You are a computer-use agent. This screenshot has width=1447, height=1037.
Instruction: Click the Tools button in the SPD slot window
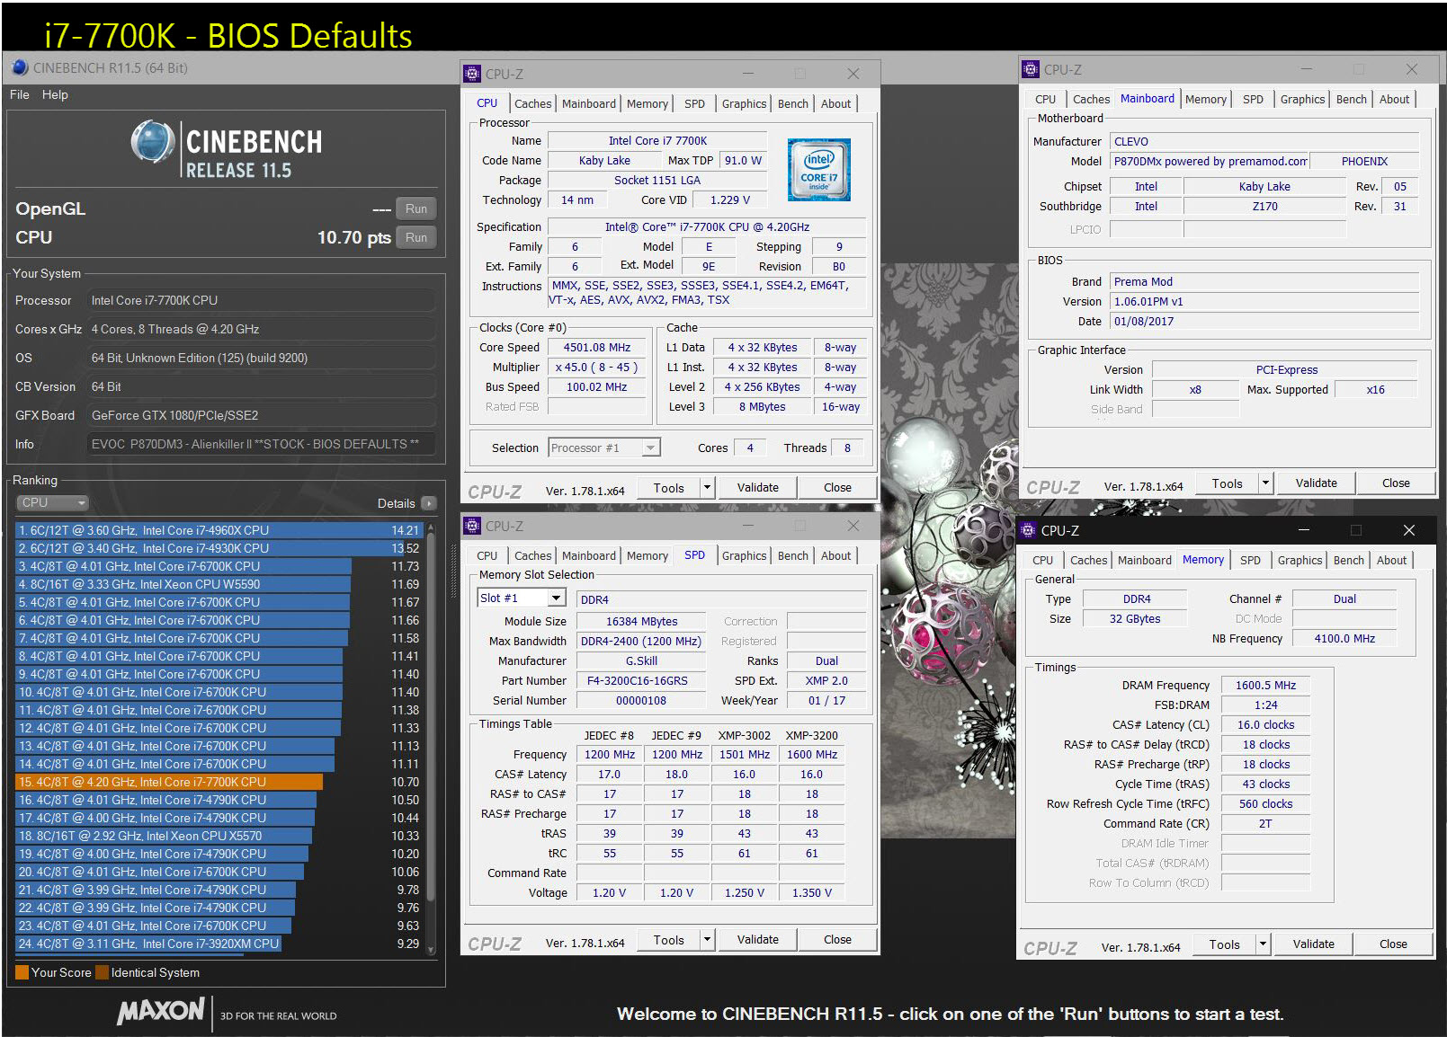[x=669, y=940]
